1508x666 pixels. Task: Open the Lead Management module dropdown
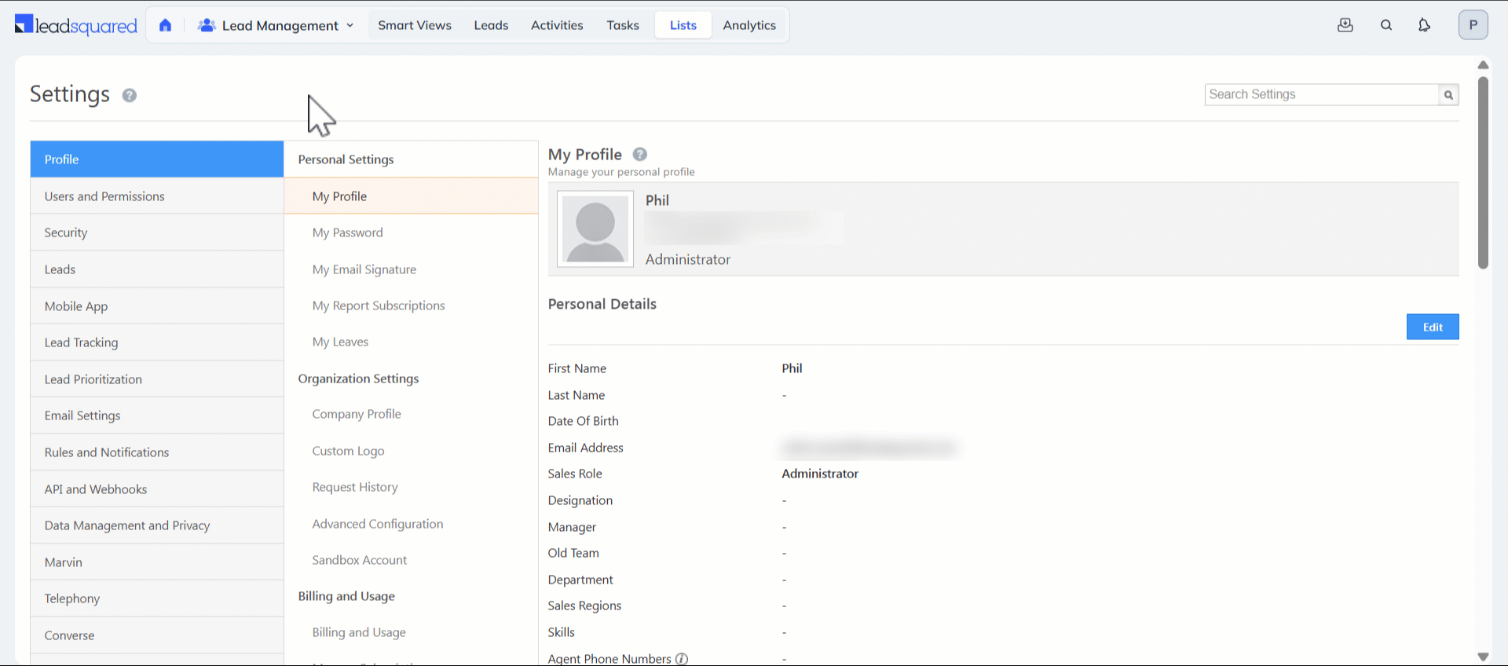pos(276,25)
